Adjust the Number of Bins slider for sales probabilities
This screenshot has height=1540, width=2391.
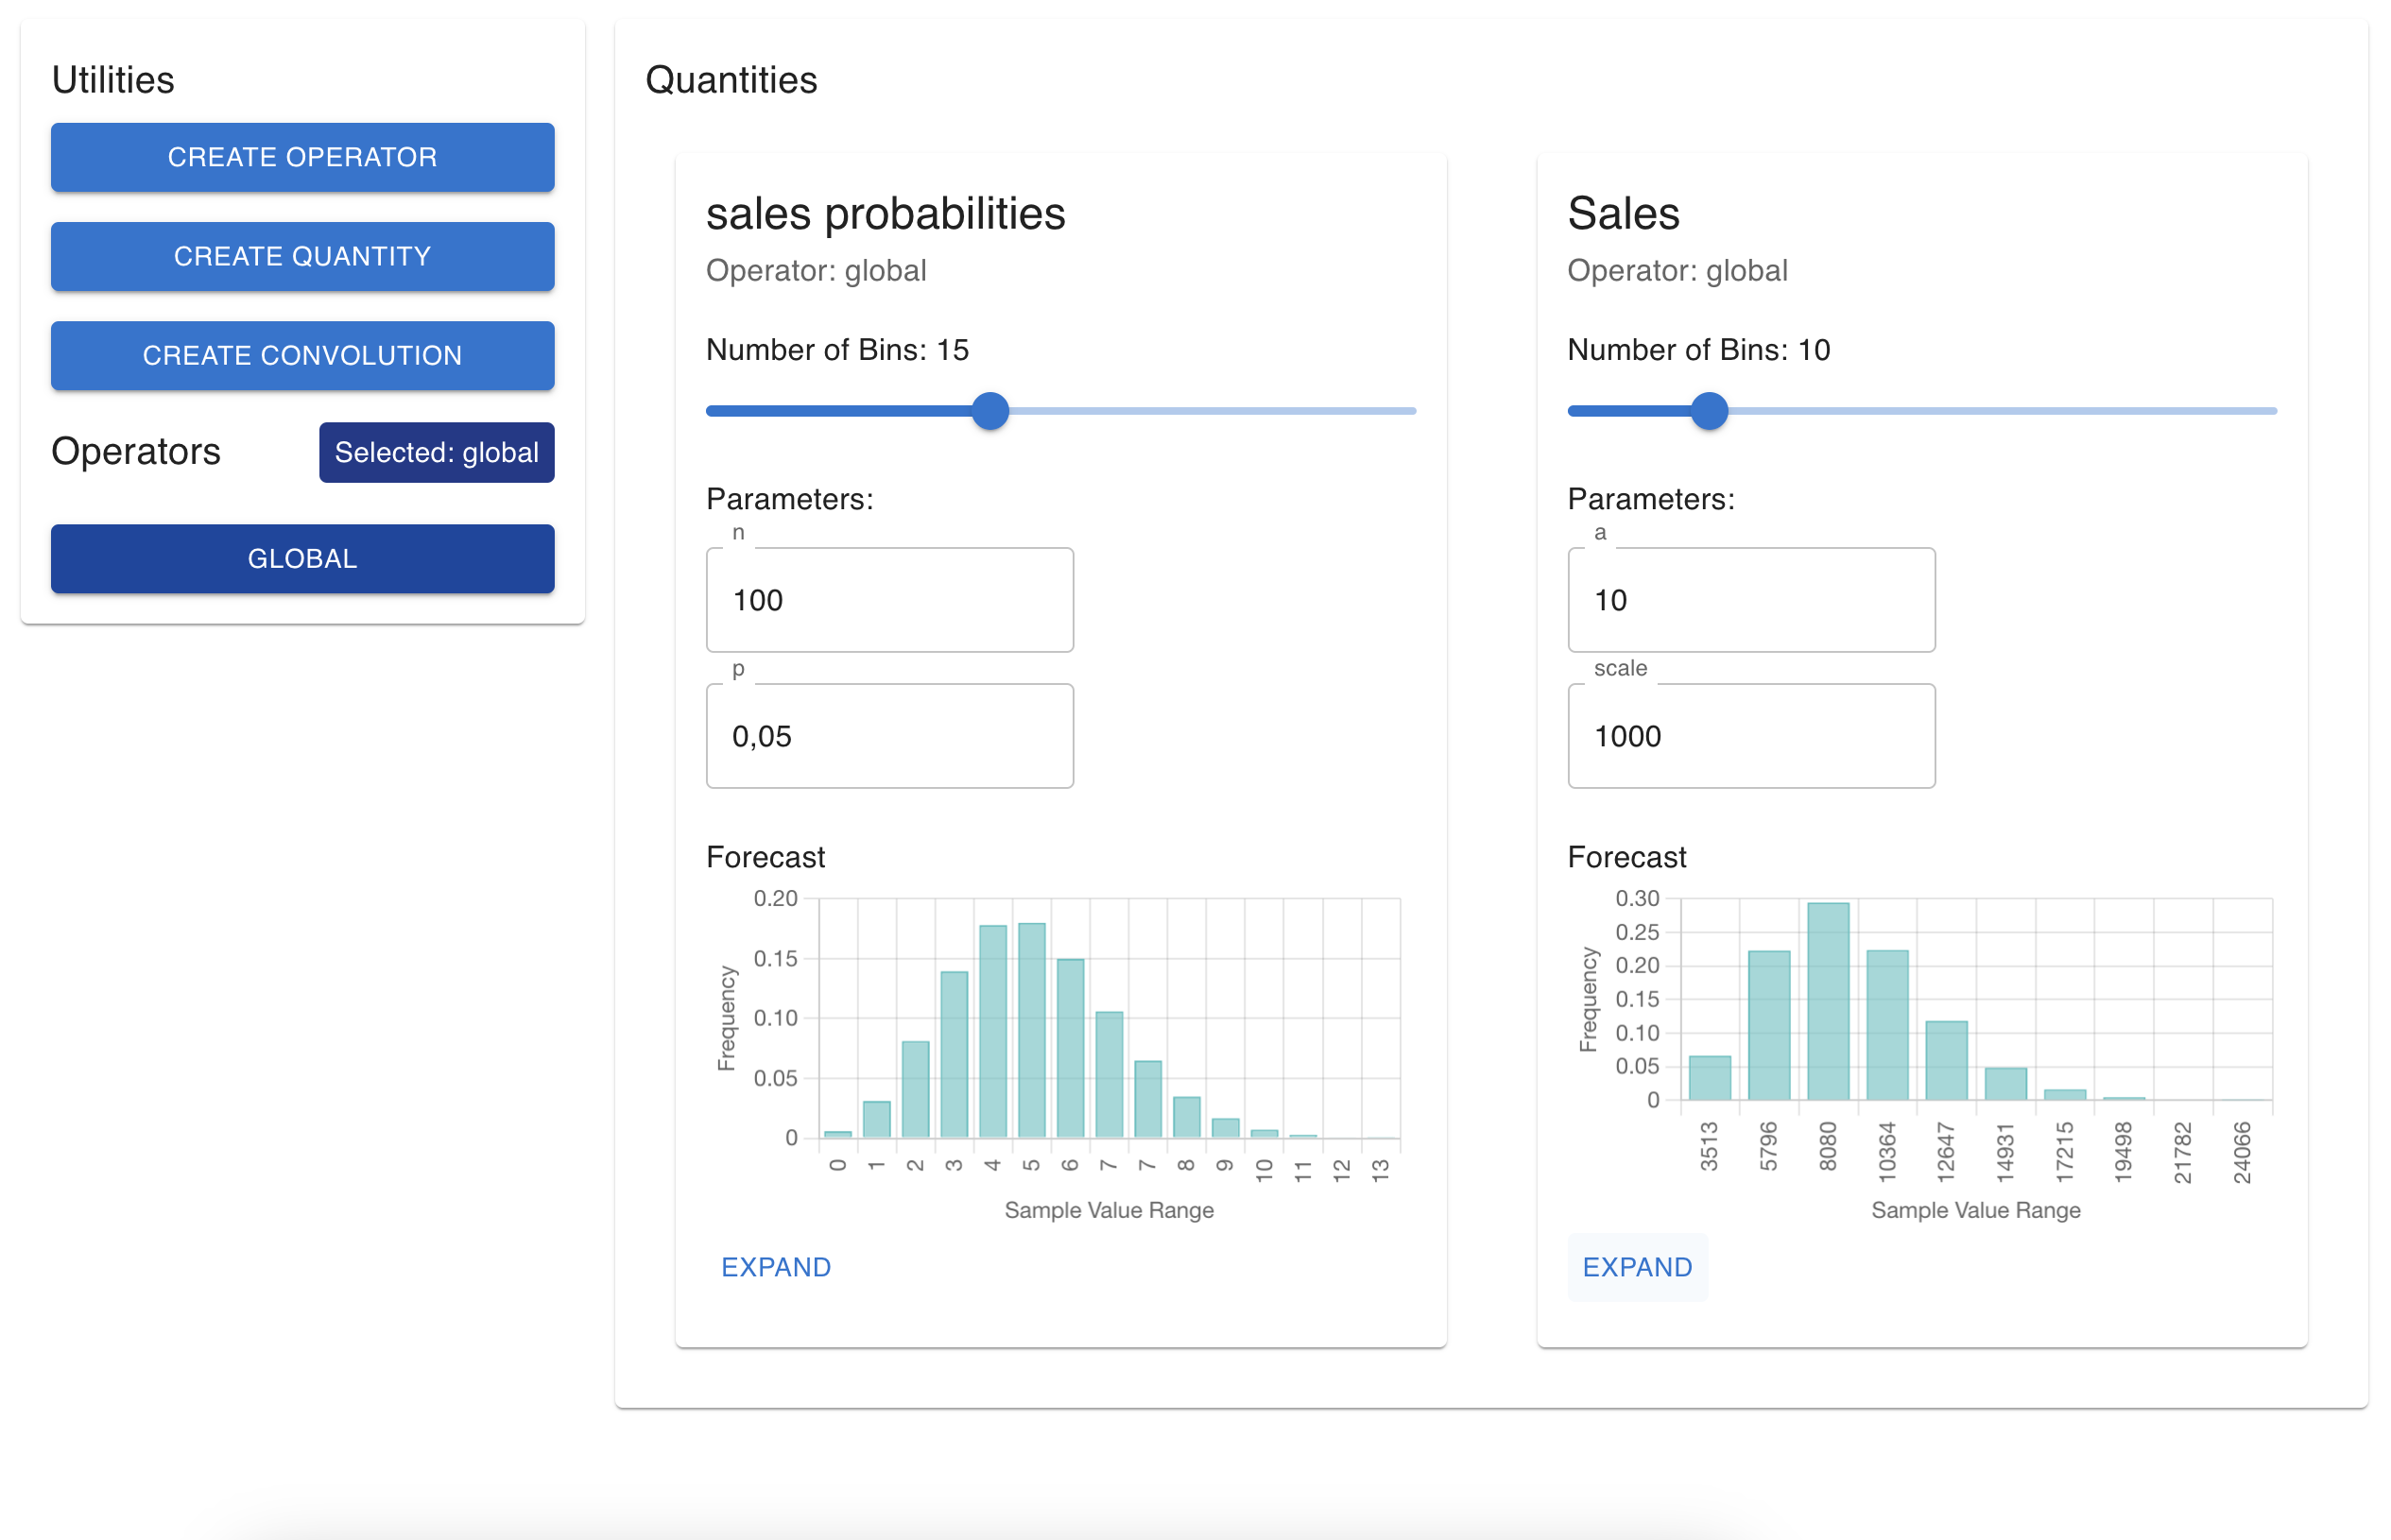click(990, 410)
